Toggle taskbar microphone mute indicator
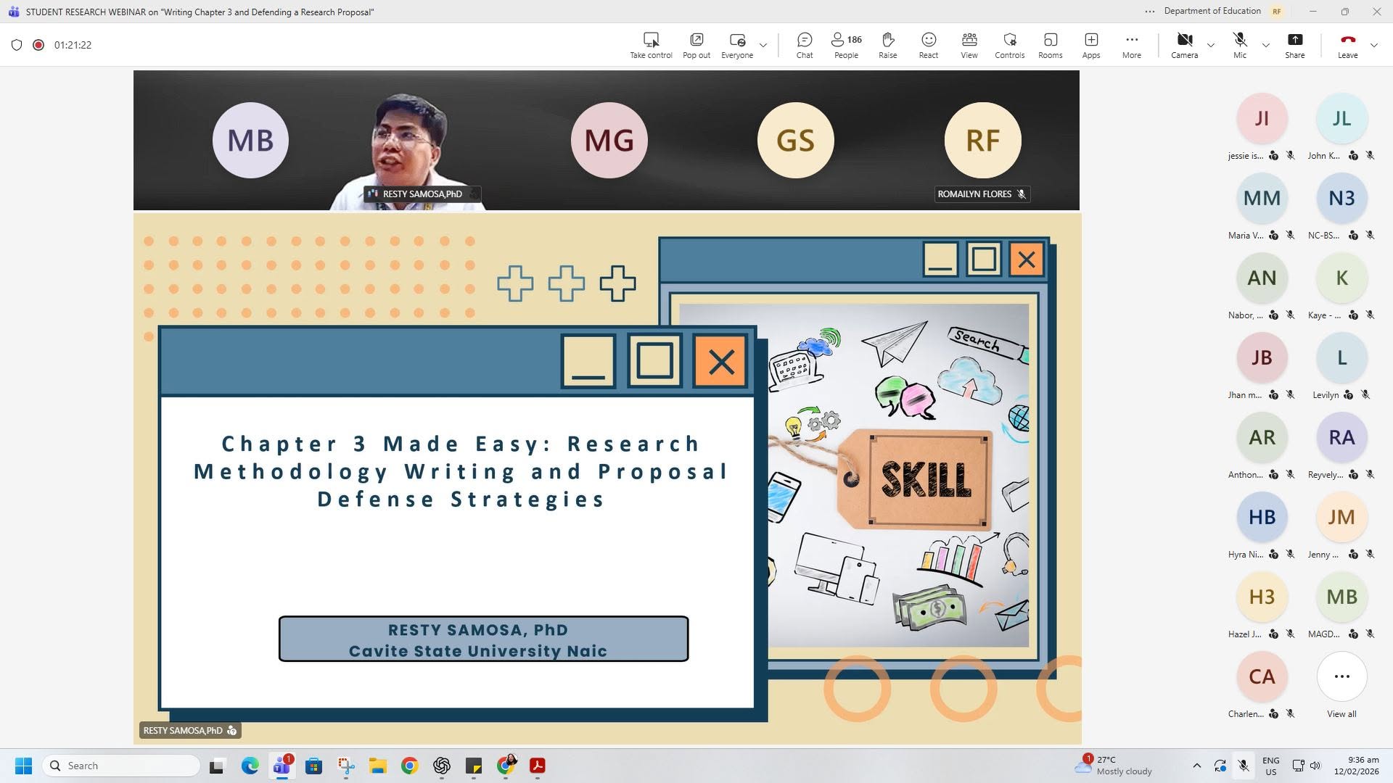 click(x=1243, y=766)
